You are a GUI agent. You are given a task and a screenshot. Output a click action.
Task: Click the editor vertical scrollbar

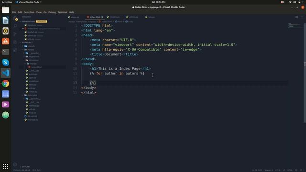(x=305, y=73)
